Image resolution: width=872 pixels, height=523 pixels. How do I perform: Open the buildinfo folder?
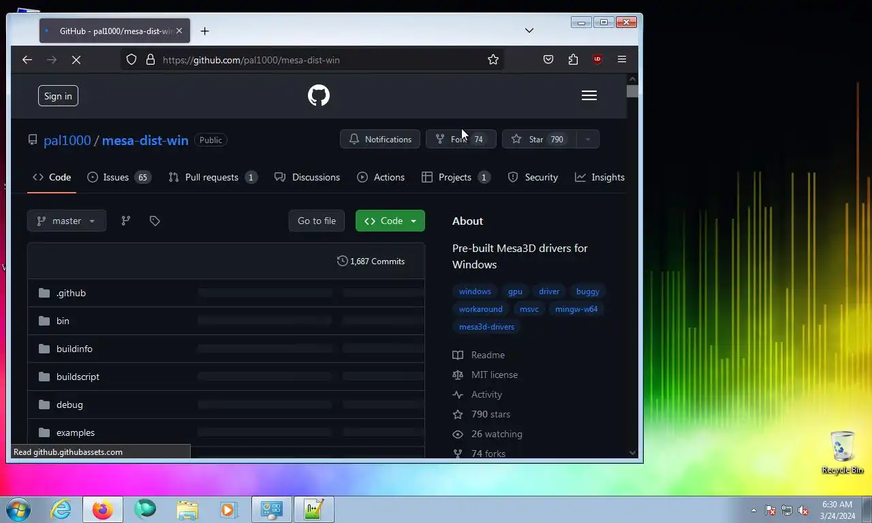[74, 349]
